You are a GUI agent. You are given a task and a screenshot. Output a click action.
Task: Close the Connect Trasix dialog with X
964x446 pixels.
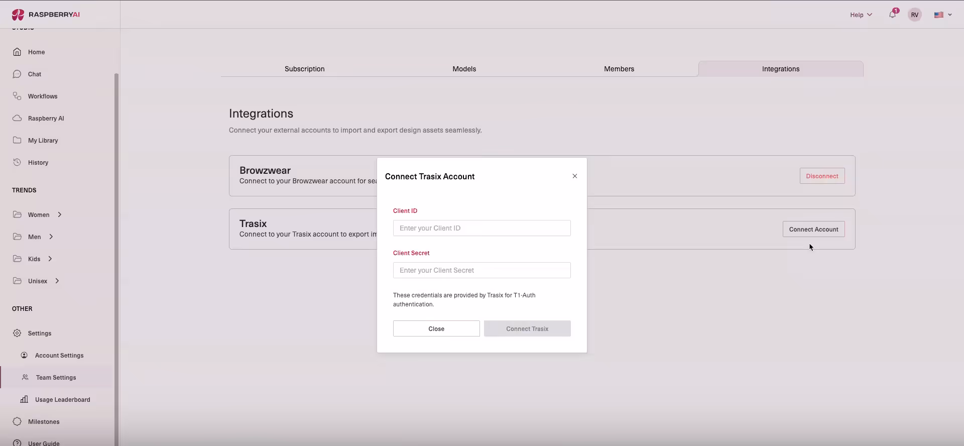(x=575, y=176)
